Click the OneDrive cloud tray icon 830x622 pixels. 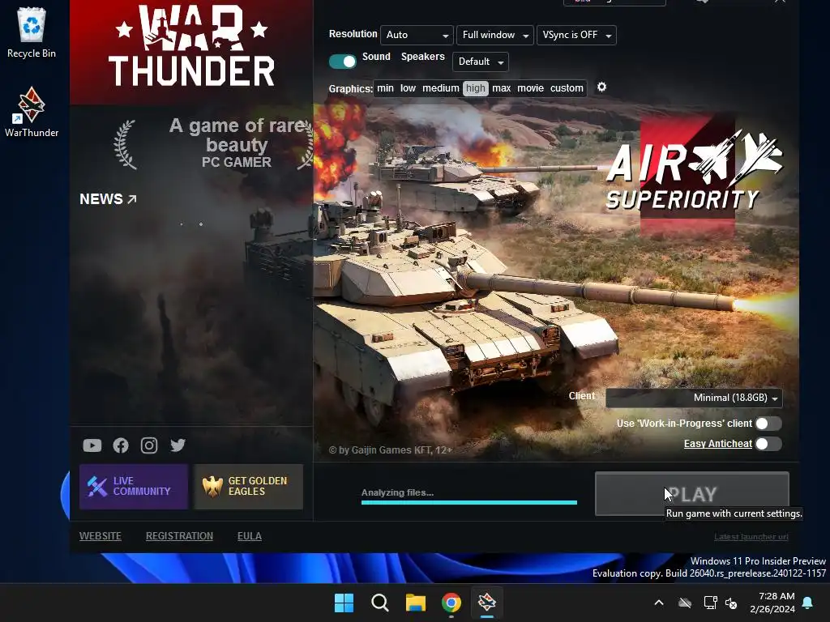point(685,603)
